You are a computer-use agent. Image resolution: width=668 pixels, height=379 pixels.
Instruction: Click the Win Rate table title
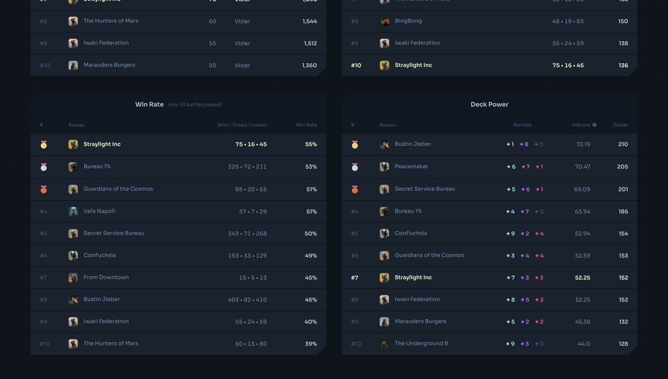(x=149, y=105)
